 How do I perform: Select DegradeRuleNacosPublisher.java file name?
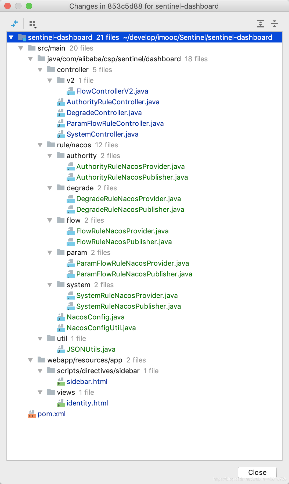130,209
